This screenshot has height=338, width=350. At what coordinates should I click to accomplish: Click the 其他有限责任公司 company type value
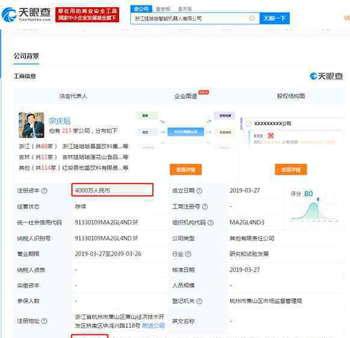252,238
